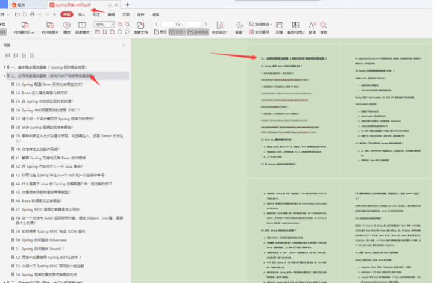Go to previous page with left chevron
This screenshot has height=284, width=434.
156,24
